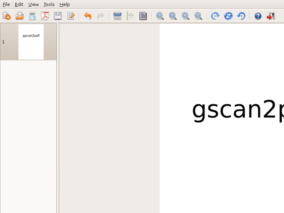Click the greyed Redo arrow
The height and width of the screenshot is (213, 284).
coord(100,16)
